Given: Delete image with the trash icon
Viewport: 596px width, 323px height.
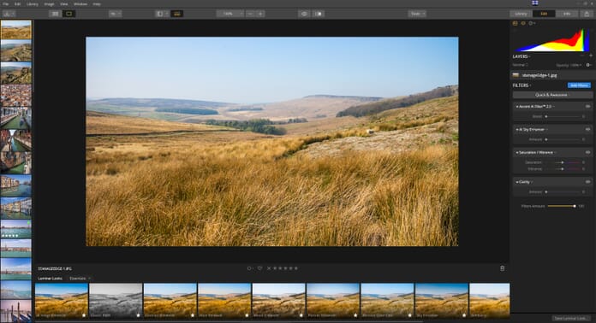Looking at the screenshot, I should (x=502, y=268).
